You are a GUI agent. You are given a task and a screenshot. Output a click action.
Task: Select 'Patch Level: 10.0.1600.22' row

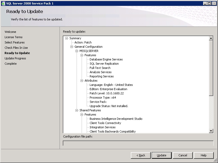pos(107,93)
